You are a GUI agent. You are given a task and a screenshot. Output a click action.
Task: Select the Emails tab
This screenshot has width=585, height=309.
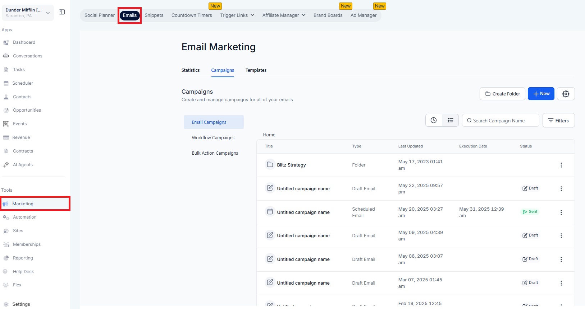pos(130,15)
